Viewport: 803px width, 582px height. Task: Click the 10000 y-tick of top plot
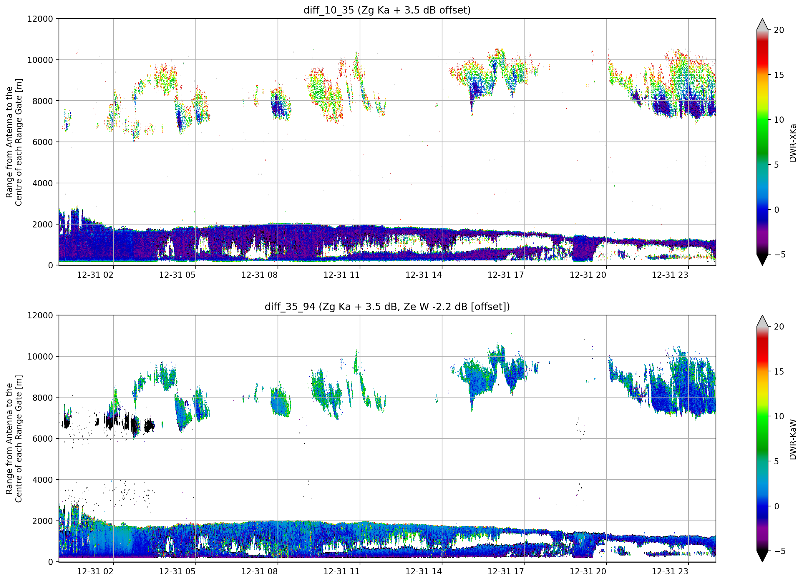(40, 60)
